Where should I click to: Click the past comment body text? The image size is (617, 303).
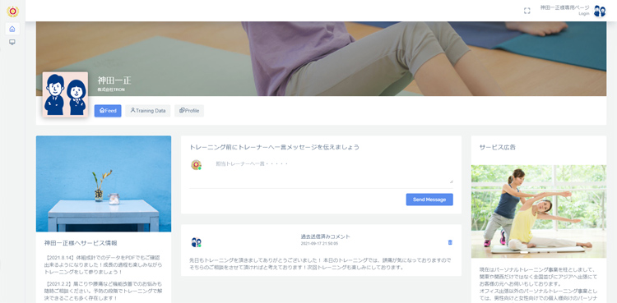coord(320,264)
